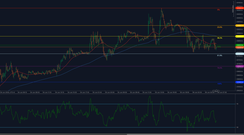Viewport: 244px width, 135px height.
Task: Click the 23650.0 price axis label
Action: click(x=240, y=72)
